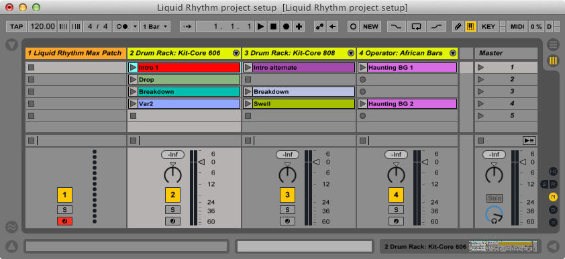Launch the Haunting BG 2 clip
Viewport: 565px width, 259px height.
pos(362,104)
